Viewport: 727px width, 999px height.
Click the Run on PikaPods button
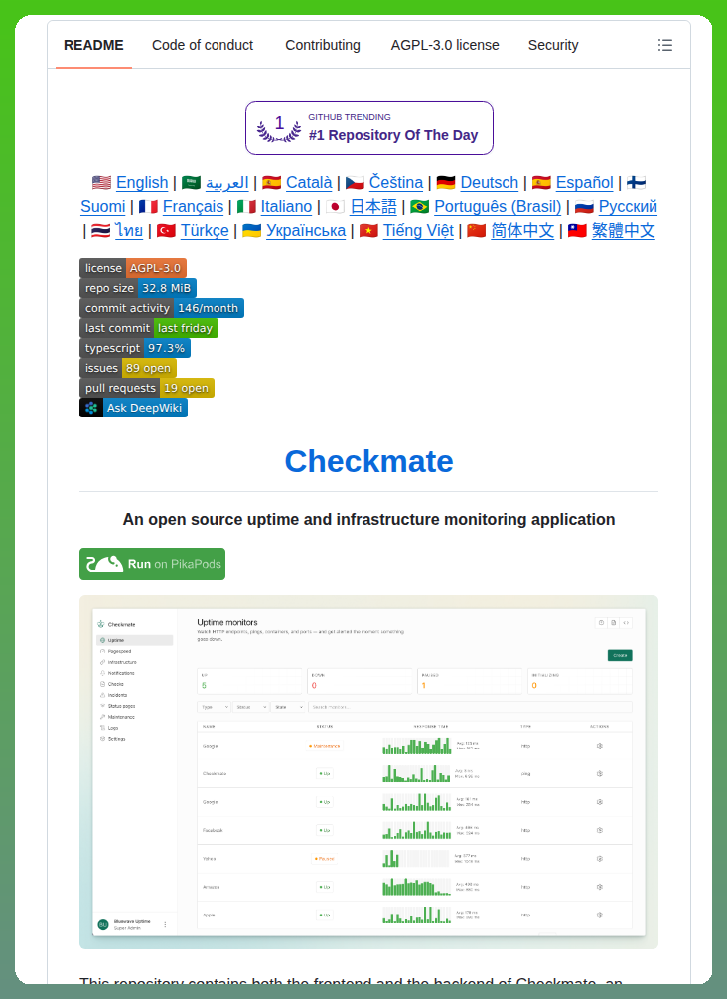[x=152, y=564]
